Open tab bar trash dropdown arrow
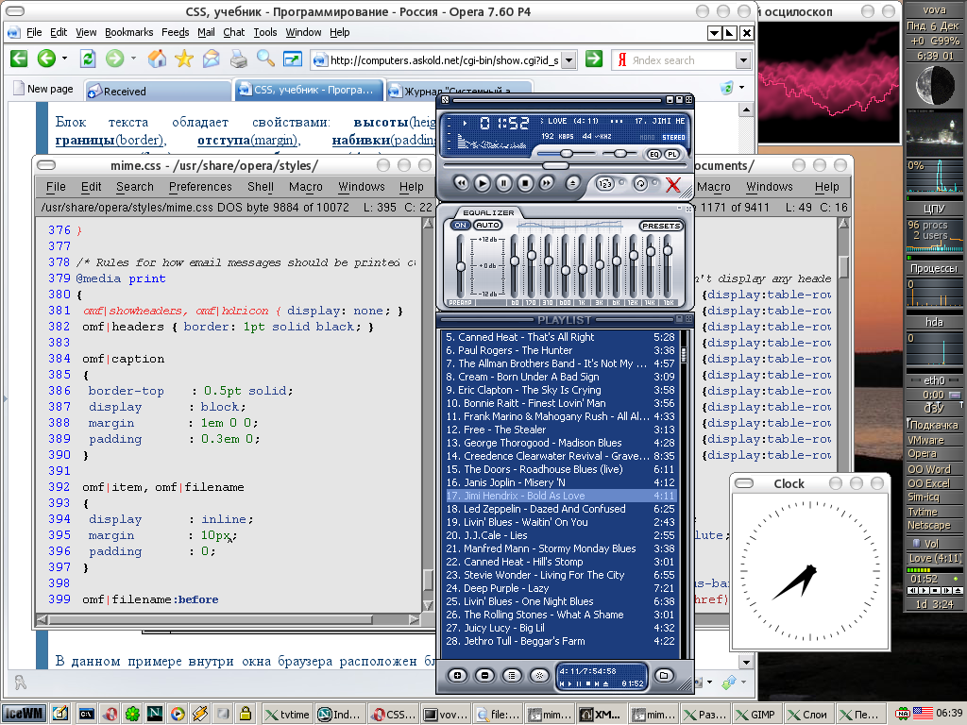The height and width of the screenshot is (725, 967). [741, 88]
